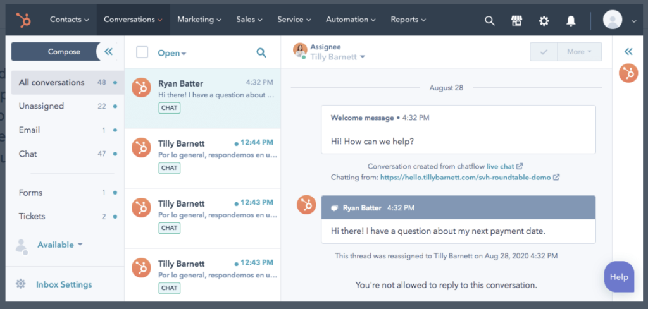
Task: Open Inbox Settings link
Action: 64,284
